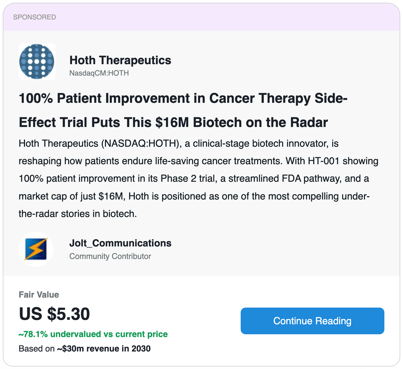Click the Hoth Therapeutics dotted circle logo
403x369 pixels.
click(37, 61)
